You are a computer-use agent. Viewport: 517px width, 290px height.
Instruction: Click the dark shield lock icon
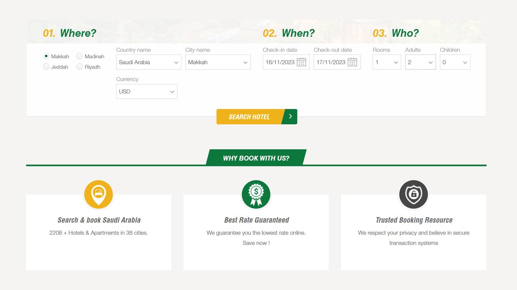point(414,194)
